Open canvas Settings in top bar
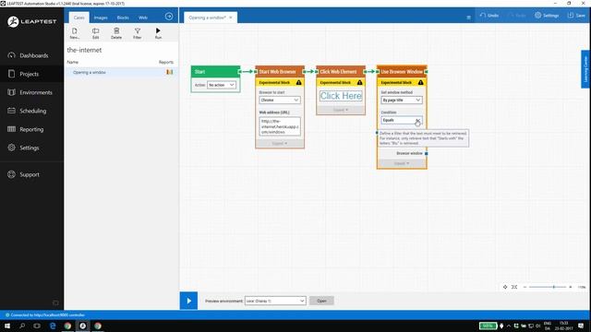The image size is (591, 332). click(547, 16)
